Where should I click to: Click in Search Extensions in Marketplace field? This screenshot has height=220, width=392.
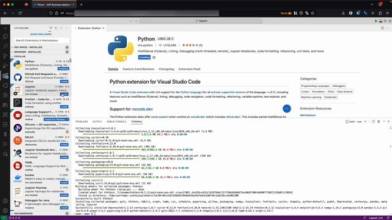click(x=42, y=40)
